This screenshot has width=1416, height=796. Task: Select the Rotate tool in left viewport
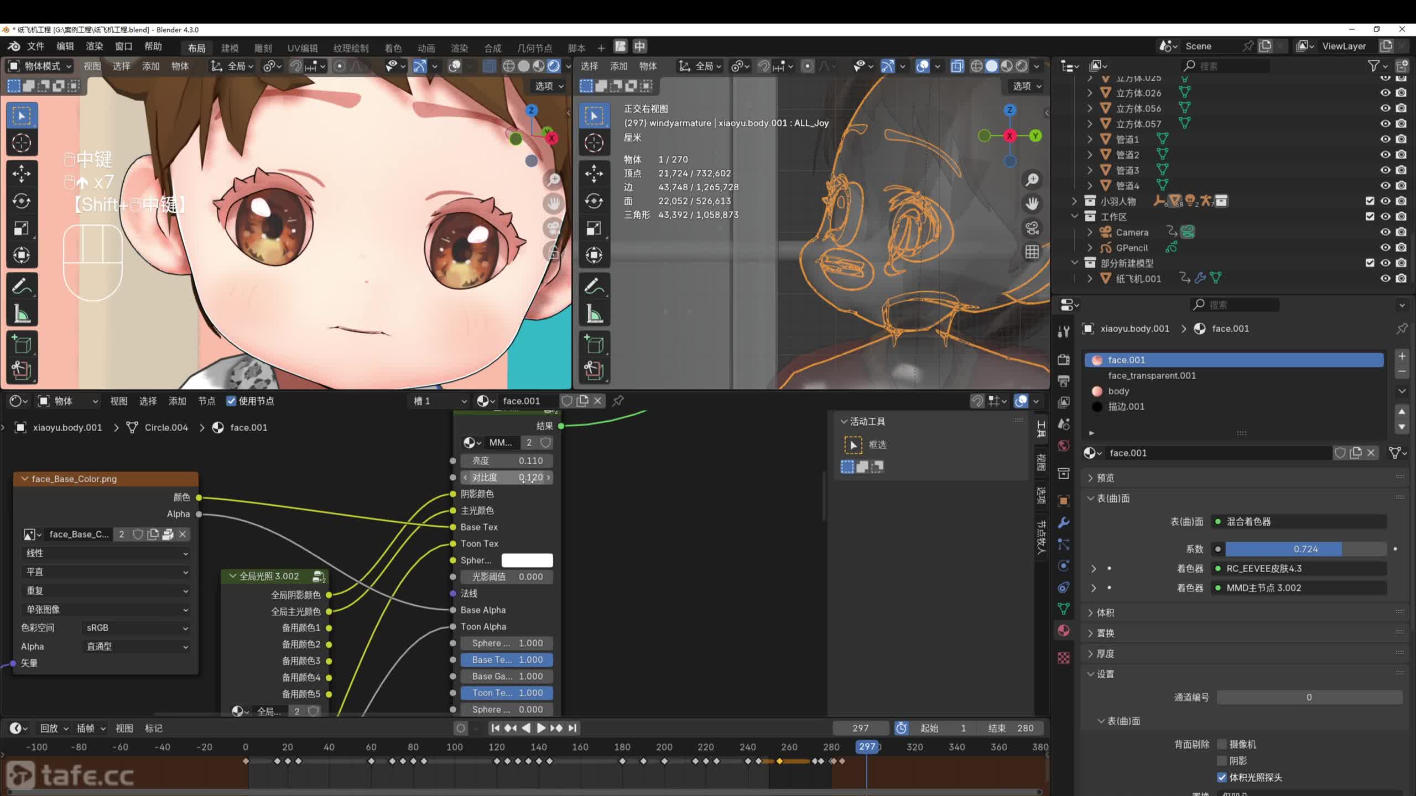[x=22, y=201]
